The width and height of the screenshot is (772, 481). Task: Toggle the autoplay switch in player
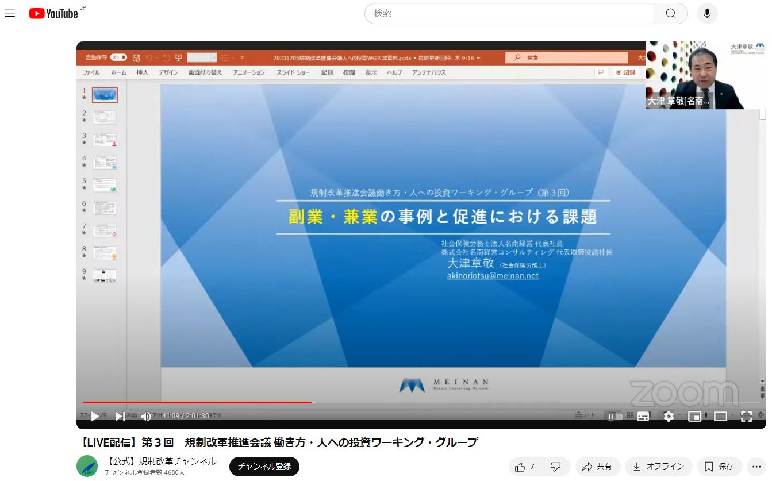pos(615,416)
